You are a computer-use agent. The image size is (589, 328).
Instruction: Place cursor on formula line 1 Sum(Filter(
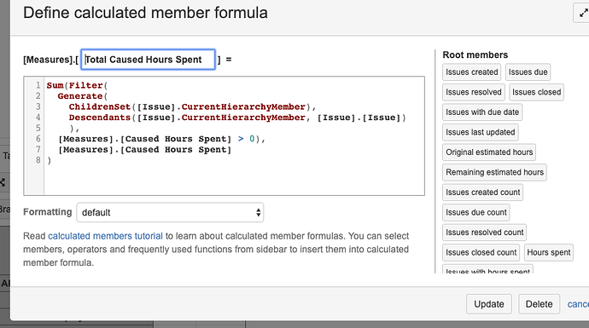pyautogui.click(x=77, y=85)
